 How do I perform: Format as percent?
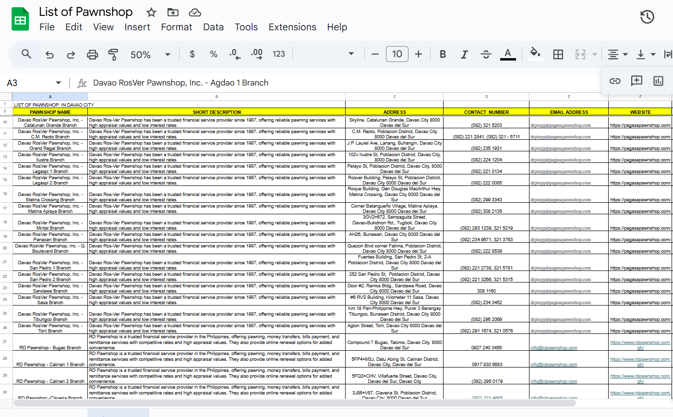pos(214,54)
